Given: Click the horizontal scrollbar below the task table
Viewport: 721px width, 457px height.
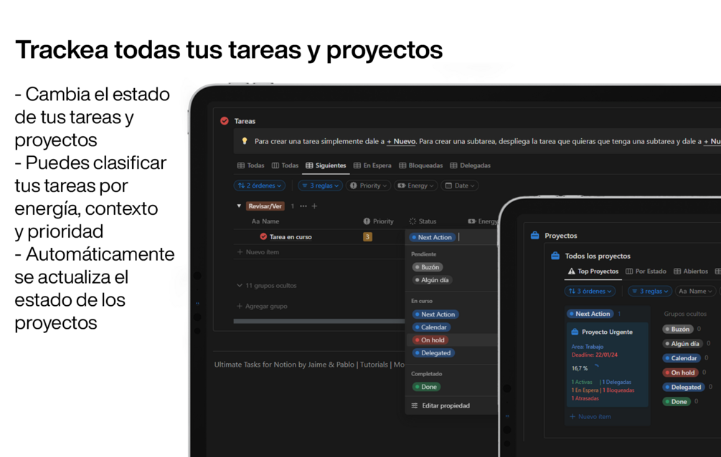Looking at the screenshot, I should [319, 321].
